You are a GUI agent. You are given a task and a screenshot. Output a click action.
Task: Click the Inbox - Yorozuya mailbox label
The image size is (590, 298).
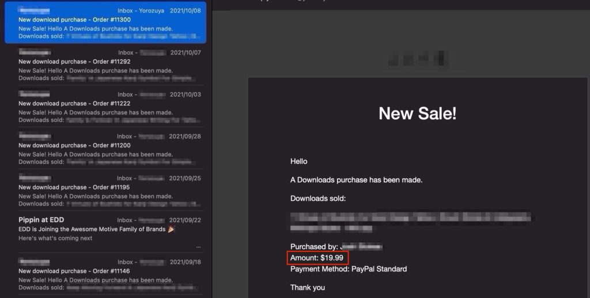[141, 10]
